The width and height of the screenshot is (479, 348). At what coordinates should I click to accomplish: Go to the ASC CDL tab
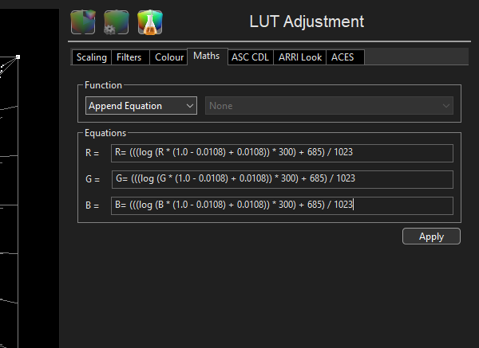[x=250, y=57]
